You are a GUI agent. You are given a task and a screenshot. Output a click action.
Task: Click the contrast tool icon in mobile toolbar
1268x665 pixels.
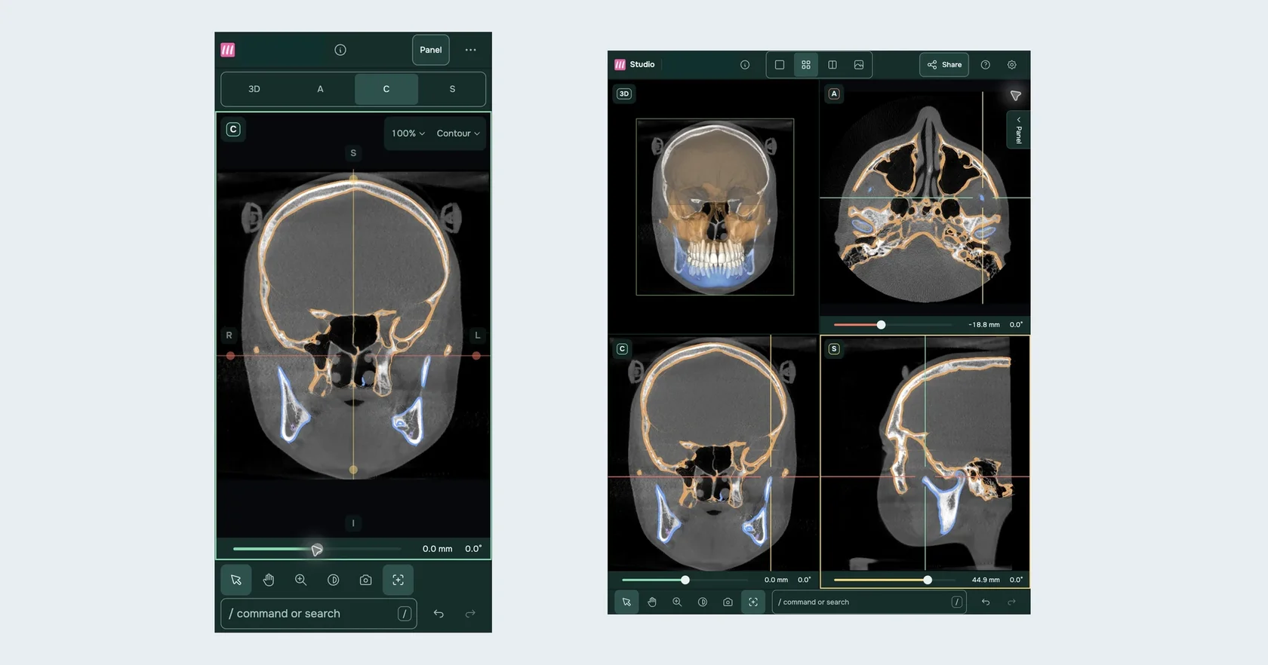tap(333, 580)
